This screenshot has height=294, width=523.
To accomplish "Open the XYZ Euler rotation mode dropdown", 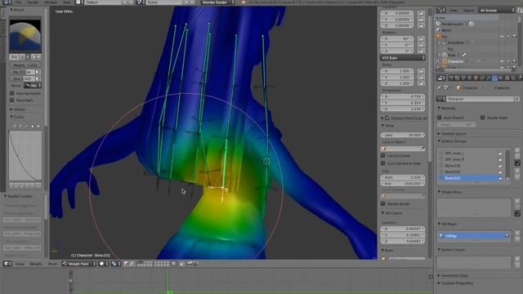I will 403,58.
